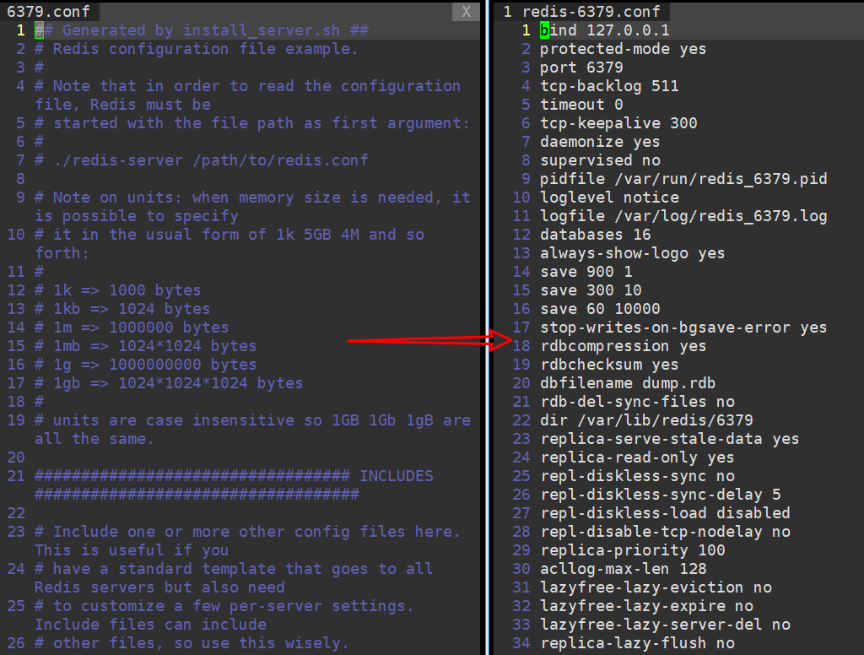The width and height of the screenshot is (864, 655).
Task: Click the './redis-server /path/to/redis.conf' comment line
Action: tap(201, 160)
